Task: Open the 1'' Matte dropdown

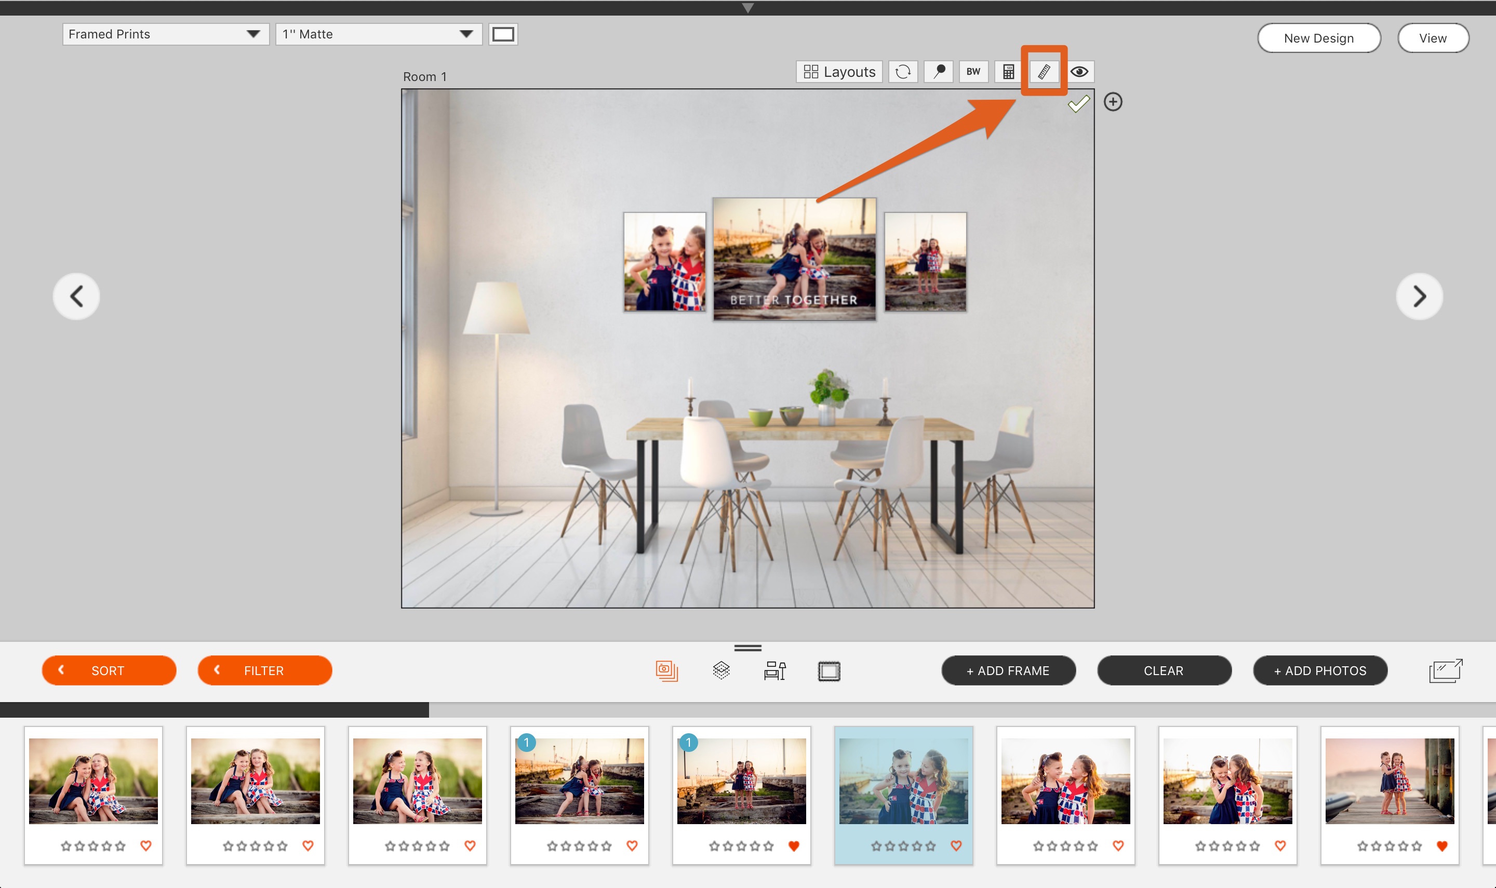Action: [x=379, y=34]
